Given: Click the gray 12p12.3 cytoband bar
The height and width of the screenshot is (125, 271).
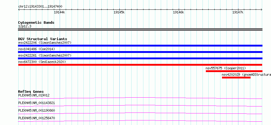Looking at the screenshot, I should [140, 30].
